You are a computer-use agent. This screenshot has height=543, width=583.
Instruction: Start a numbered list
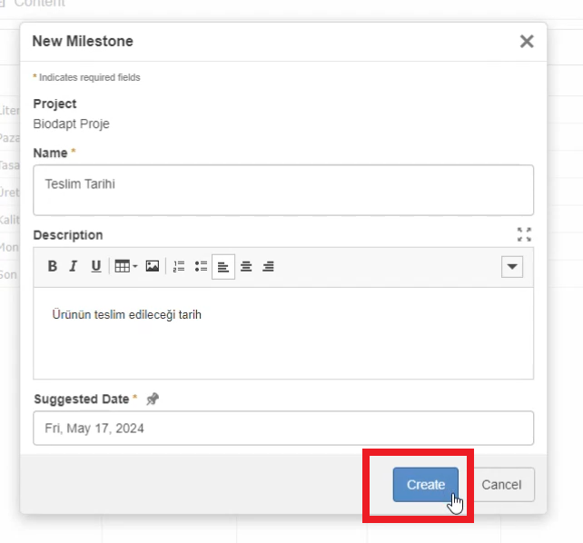click(179, 266)
